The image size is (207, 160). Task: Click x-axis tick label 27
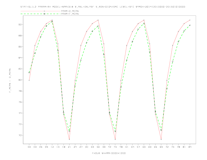[x=81, y=147]
